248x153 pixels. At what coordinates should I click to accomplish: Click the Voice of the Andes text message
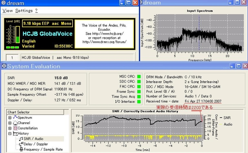click(104, 34)
